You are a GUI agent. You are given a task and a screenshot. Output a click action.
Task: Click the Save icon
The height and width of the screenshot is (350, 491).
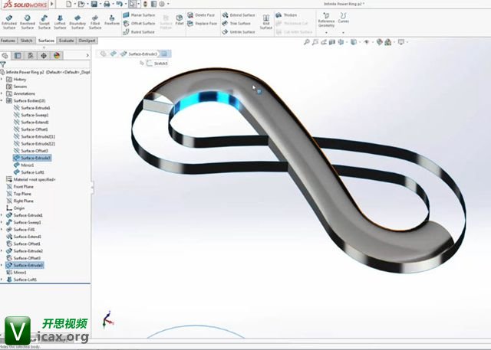94,4
